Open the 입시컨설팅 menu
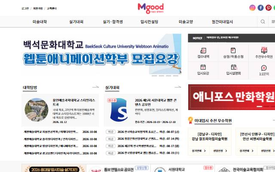The image size is (275, 172). pos(149,22)
